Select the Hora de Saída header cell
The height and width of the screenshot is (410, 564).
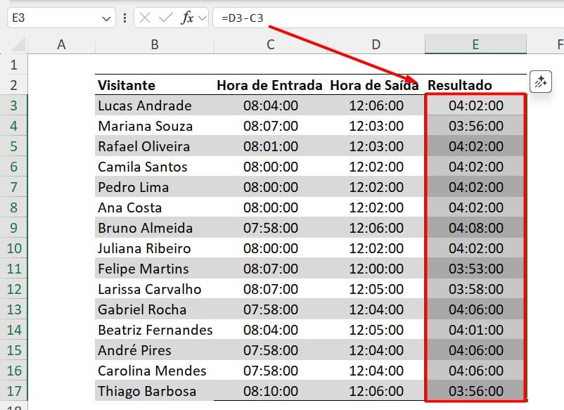(x=376, y=86)
